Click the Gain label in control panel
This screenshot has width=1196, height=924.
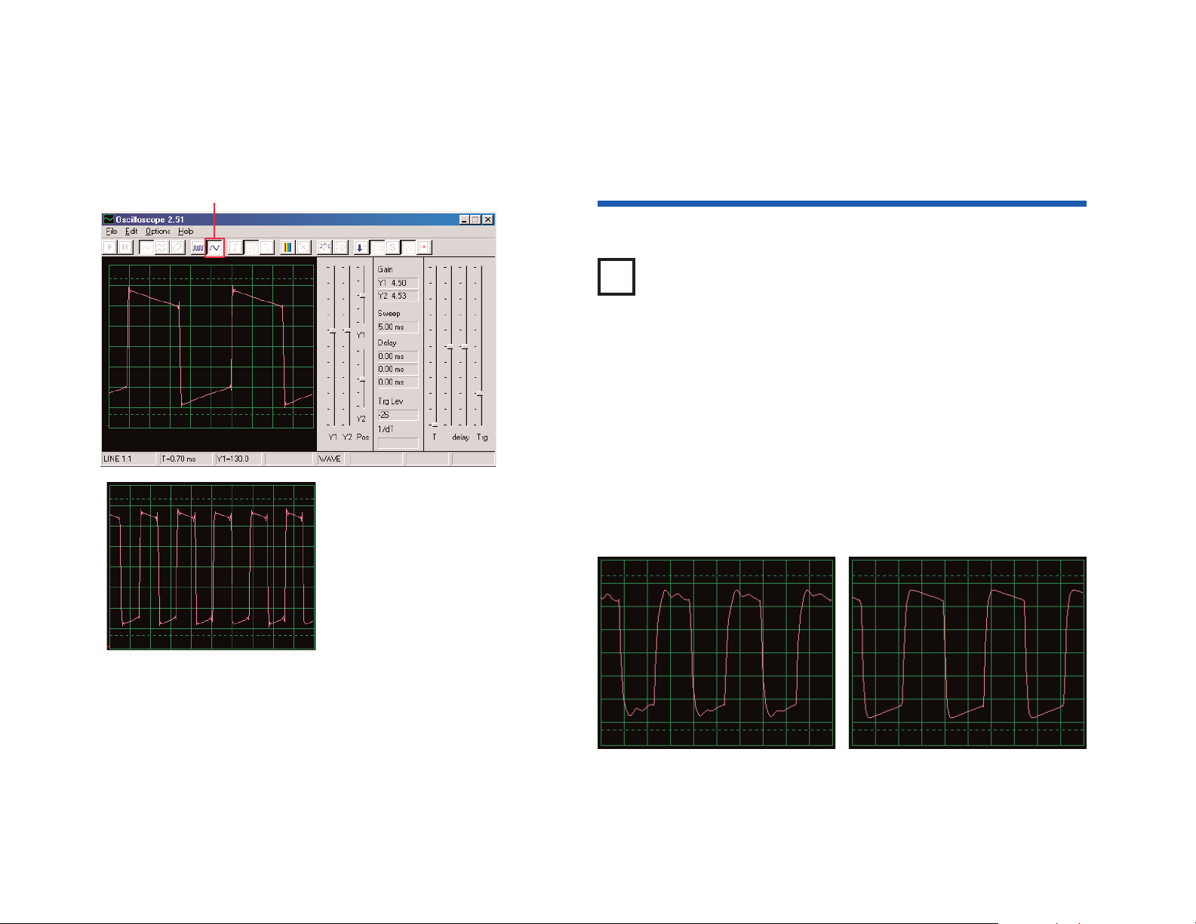coord(385,269)
